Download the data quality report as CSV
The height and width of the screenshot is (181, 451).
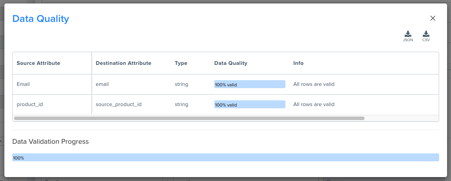point(426,36)
